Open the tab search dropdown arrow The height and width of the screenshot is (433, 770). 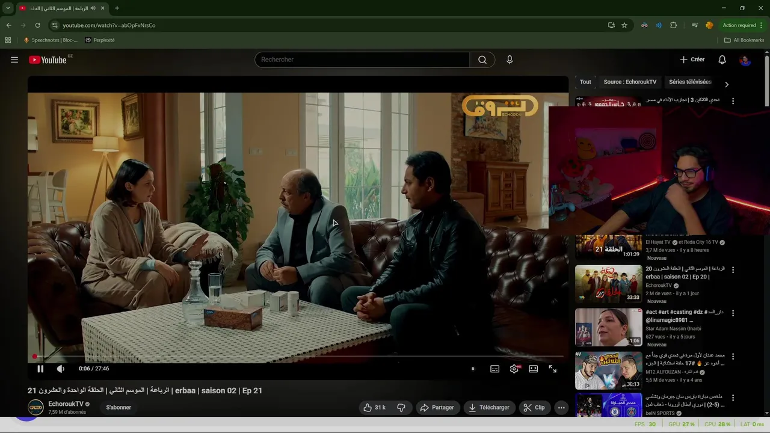coord(8,8)
